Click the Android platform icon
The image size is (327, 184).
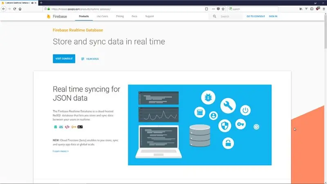pyautogui.click(x=56, y=127)
